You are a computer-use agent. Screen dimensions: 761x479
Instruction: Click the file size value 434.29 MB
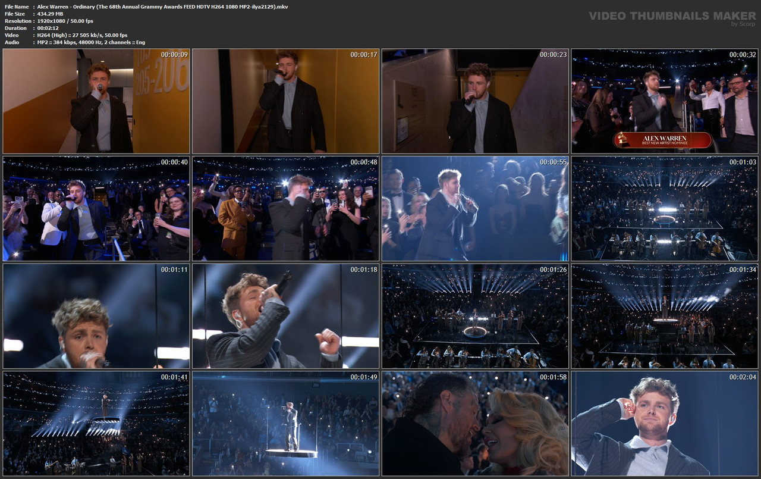[x=51, y=14]
